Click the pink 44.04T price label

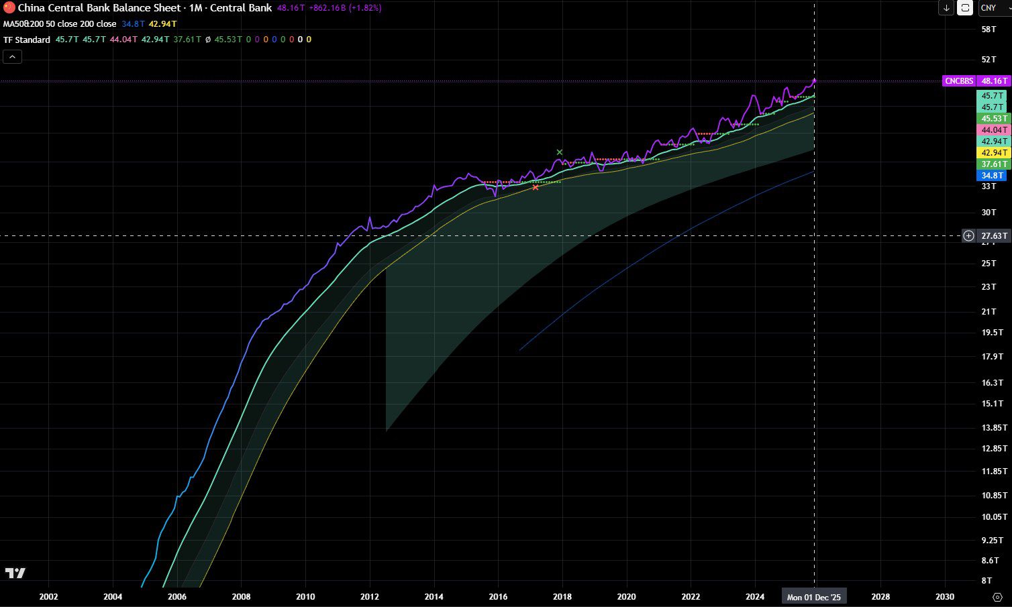pos(992,129)
